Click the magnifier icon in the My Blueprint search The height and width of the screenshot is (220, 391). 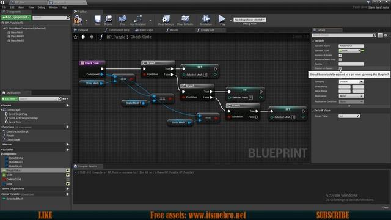(x=59, y=99)
